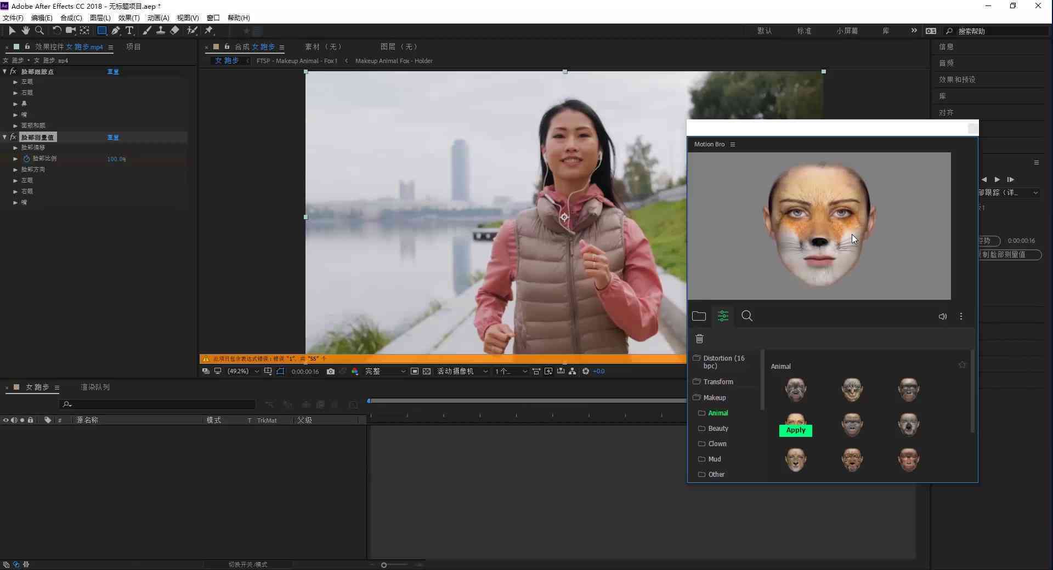Open the 窗口 menu

pos(213,18)
